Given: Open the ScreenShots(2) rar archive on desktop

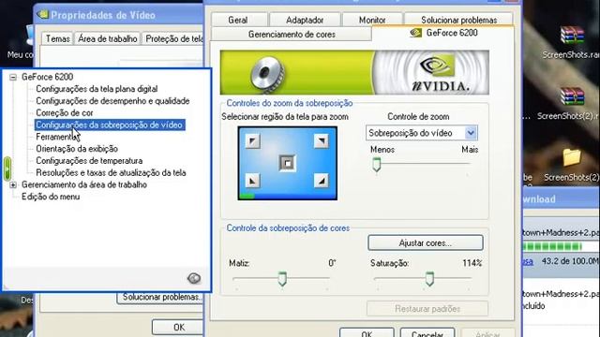Looking at the screenshot, I should pyautogui.click(x=572, y=103).
